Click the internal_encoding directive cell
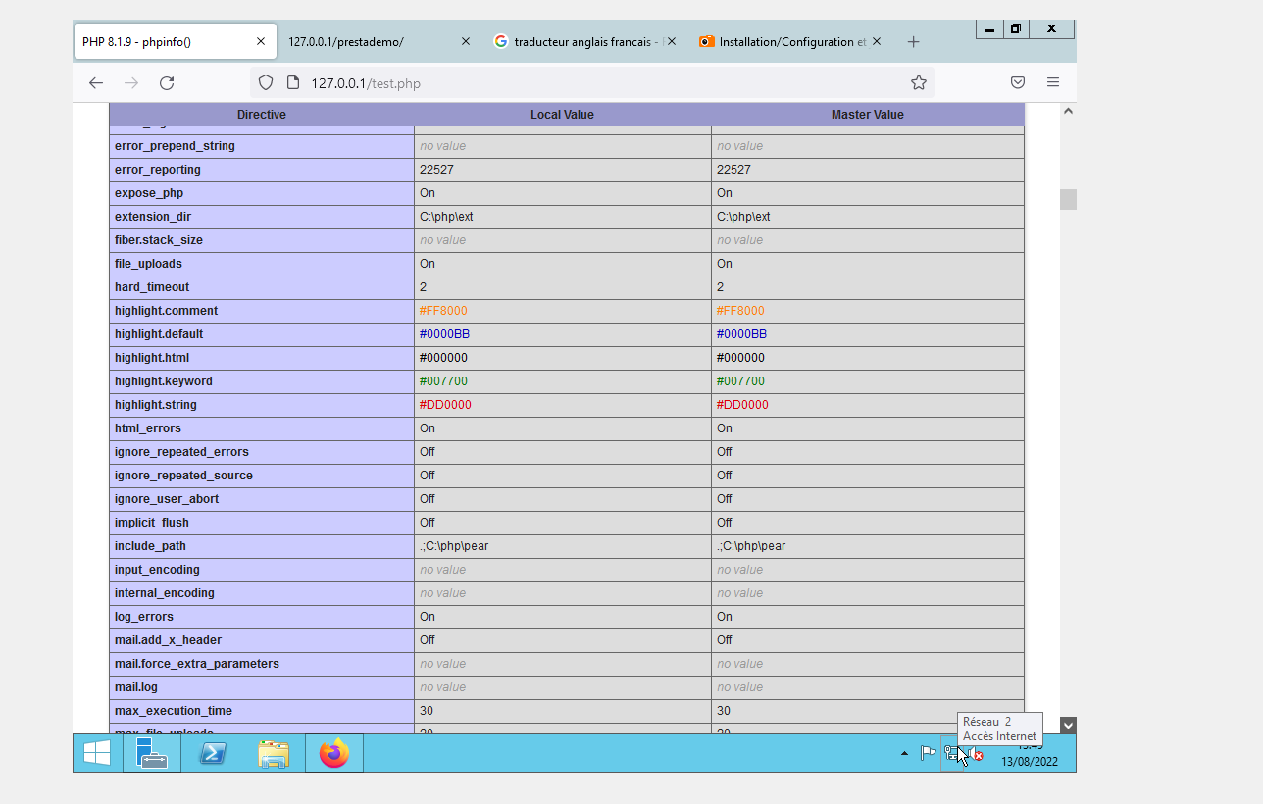The height and width of the screenshot is (804, 1263). coord(262,593)
